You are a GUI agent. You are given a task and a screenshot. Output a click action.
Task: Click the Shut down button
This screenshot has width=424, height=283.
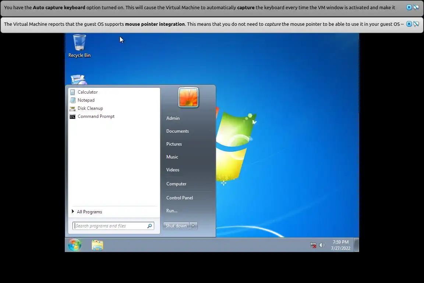tap(176, 226)
